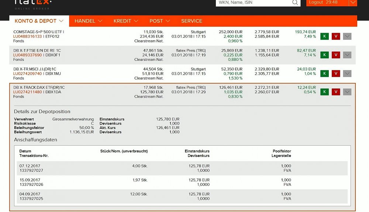Image resolution: width=369 pixels, height=212 pixels.
Task: Open ISIN link LU0274209740
Action: [28, 74]
